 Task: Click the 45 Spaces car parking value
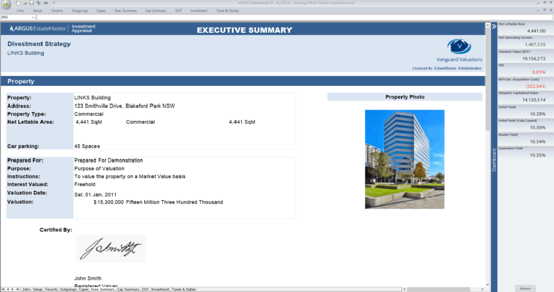(87, 146)
